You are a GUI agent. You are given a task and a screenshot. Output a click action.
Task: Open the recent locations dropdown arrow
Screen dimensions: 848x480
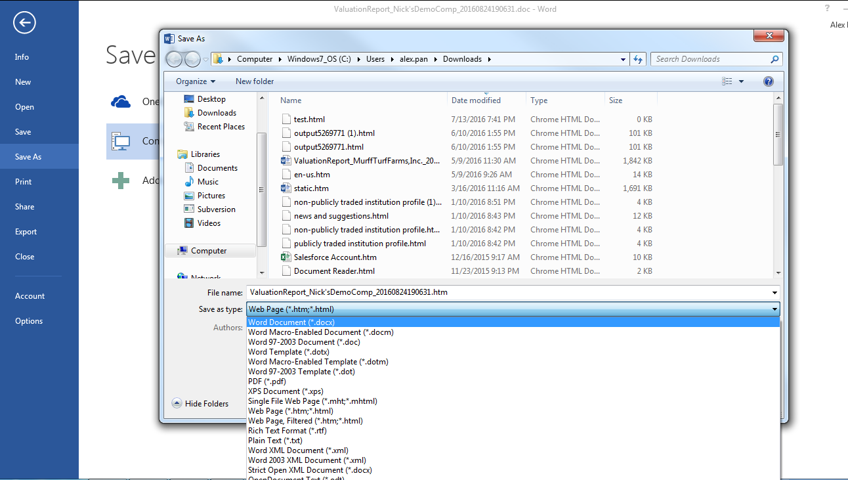205,59
